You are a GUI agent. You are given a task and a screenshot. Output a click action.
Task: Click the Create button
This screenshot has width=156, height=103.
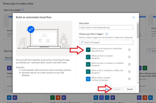[117, 89]
